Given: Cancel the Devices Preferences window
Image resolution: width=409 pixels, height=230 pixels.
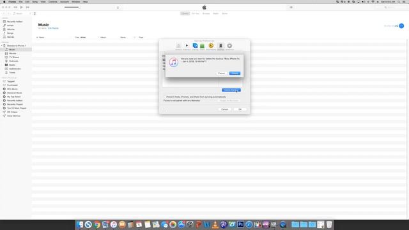Looking at the screenshot, I should click(x=224, y=109).
